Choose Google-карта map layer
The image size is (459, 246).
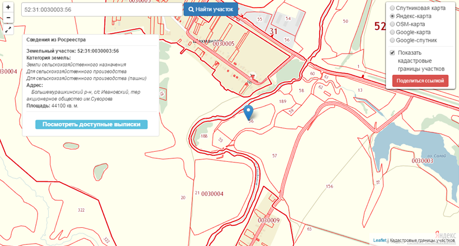coord(393,32)
